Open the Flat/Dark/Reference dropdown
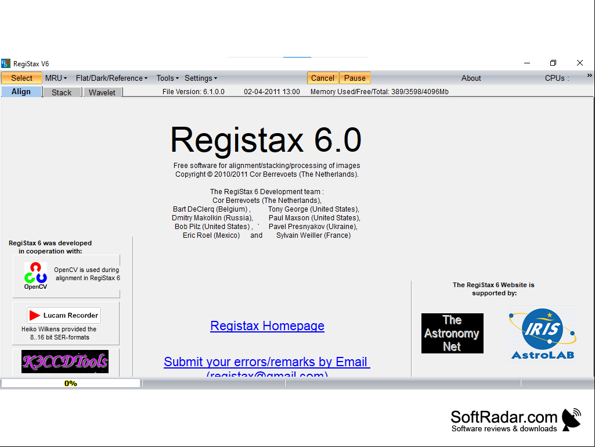This screenshot has width=595, height=447. click(111, 78)
